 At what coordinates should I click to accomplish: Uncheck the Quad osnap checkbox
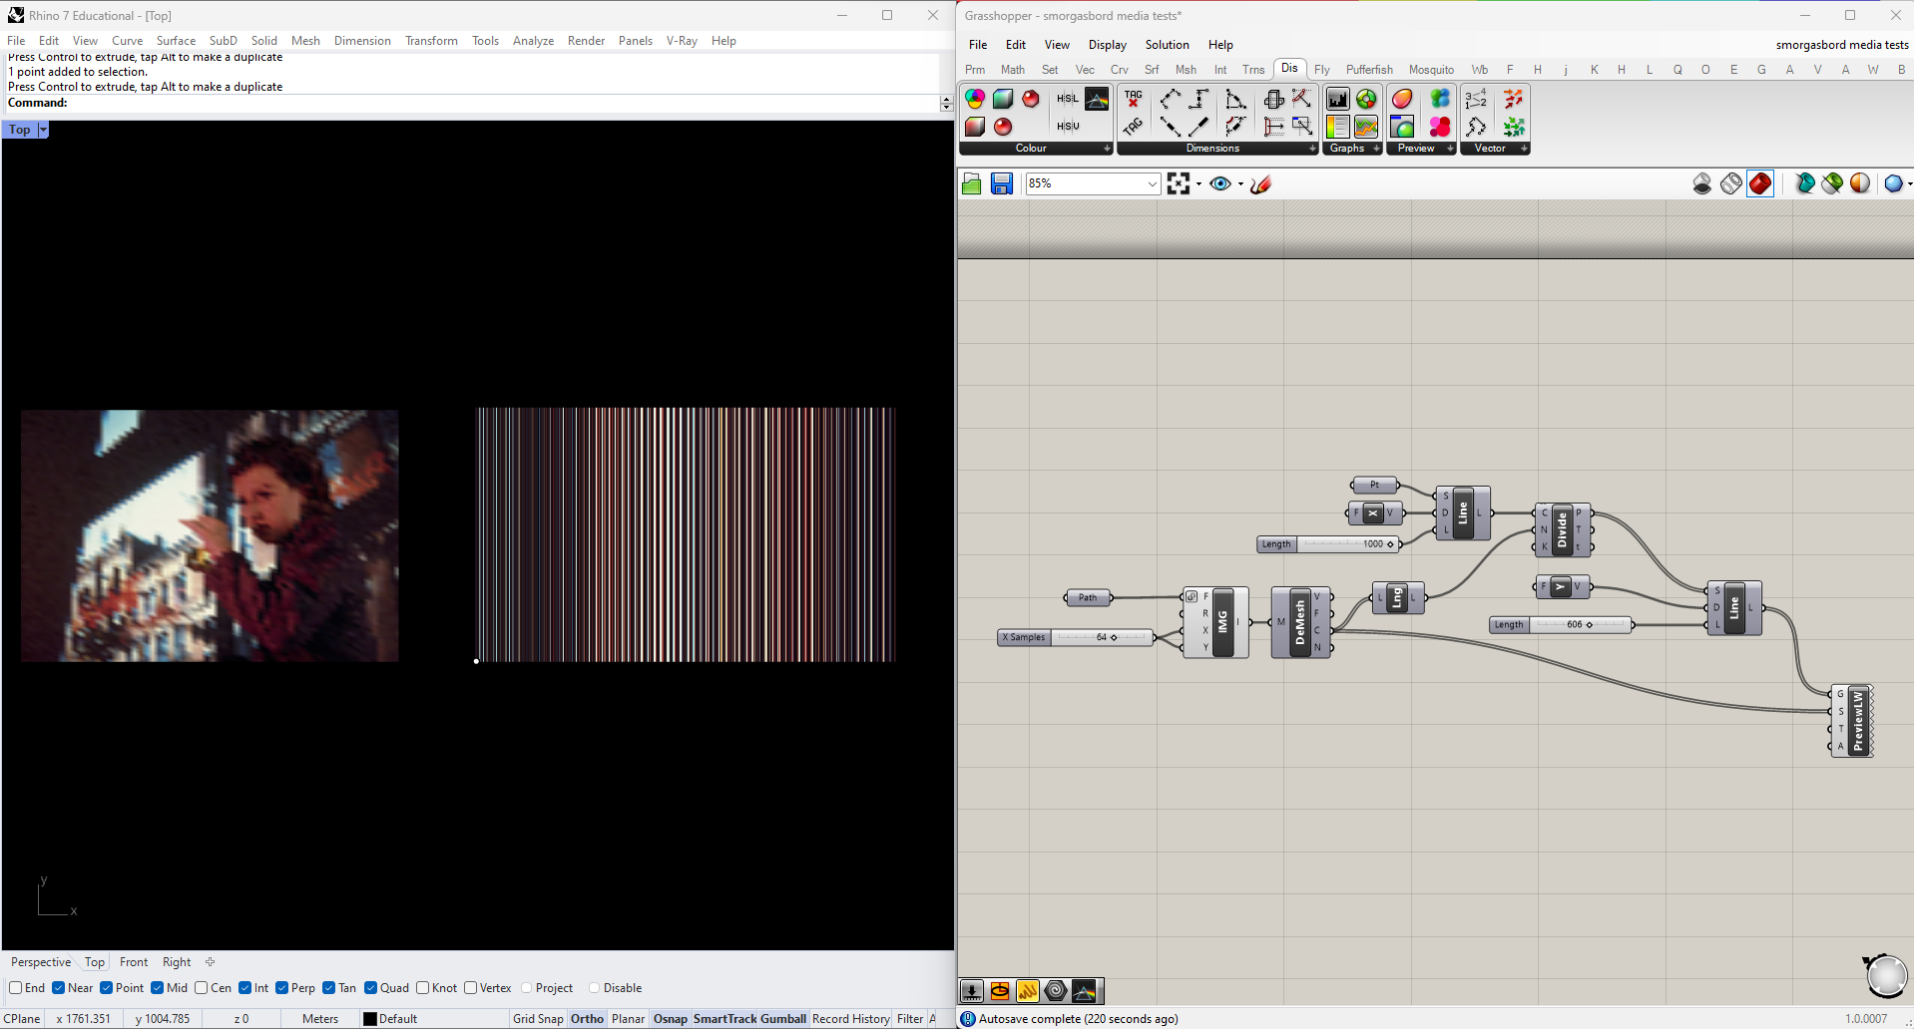(371, 988)
